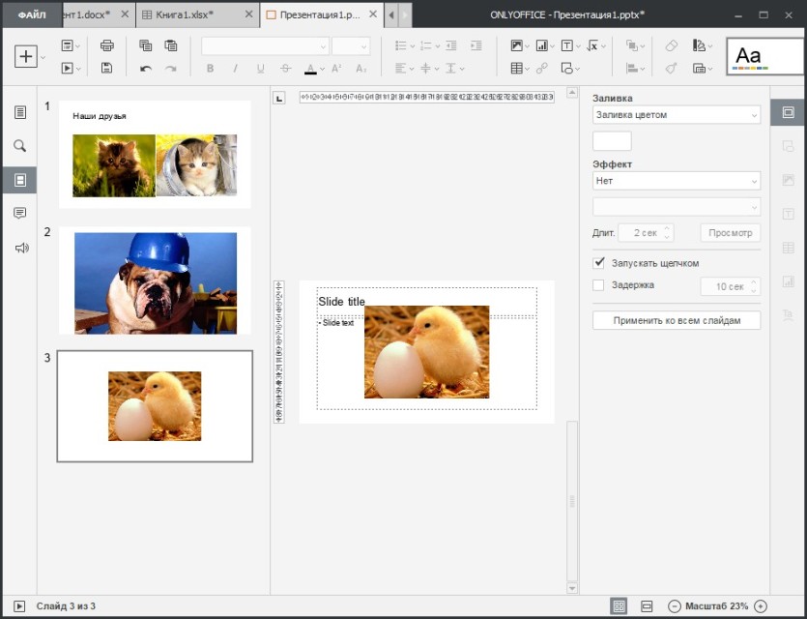Screen dimensions: 807x619
Task: Click the Copy style paintbrush icon
Action: [x=671, y=68]
